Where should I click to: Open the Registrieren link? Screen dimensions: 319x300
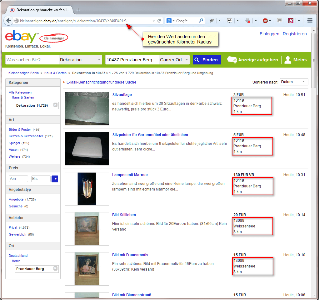[295, 34]
